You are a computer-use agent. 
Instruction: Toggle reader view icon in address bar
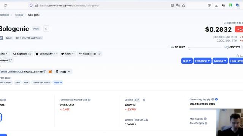tap(172, 5)
